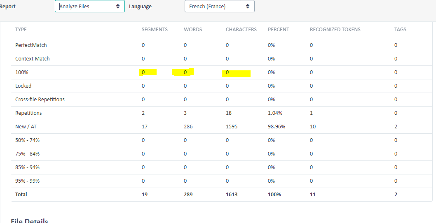This screenshot has width=436, height=223.
Task: Select the Total row label
Action: (x=21, y=194)
